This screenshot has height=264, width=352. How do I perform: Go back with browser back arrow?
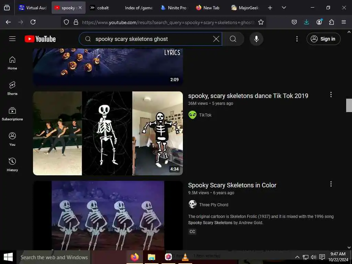[x=8, y=22]
